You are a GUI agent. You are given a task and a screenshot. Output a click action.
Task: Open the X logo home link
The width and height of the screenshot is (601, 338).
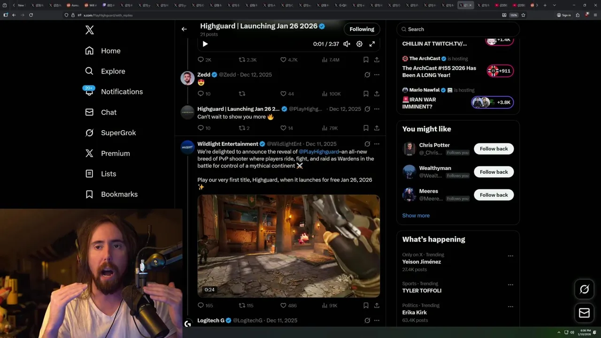click(x=90, y=31)
